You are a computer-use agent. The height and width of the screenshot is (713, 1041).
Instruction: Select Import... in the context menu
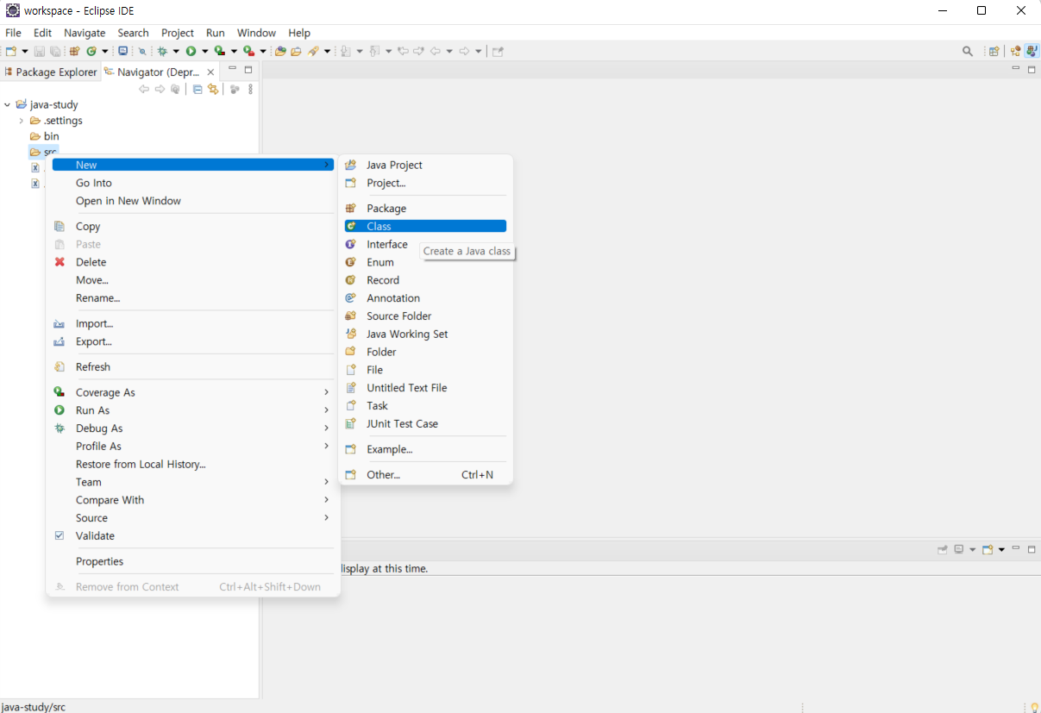click(193, 323)
